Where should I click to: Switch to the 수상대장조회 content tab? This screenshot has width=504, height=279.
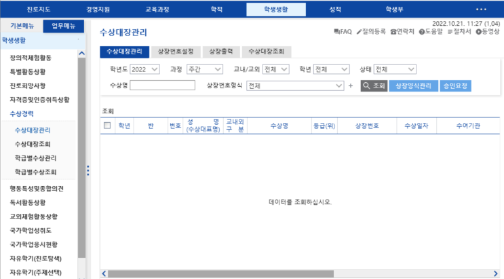pyautogui.click(x=267, y=52)
